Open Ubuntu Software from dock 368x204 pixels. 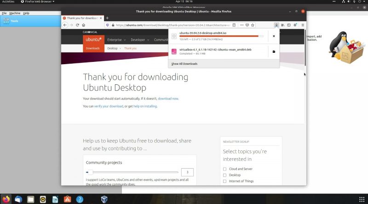tap(67, 199)
